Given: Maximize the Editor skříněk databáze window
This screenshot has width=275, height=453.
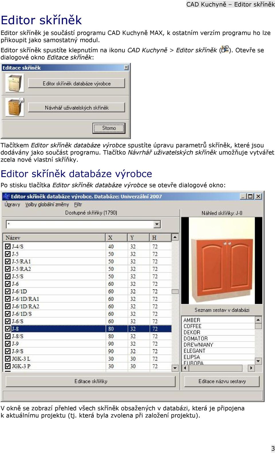Looking at the screenshot, I should (x=250, y=196).
